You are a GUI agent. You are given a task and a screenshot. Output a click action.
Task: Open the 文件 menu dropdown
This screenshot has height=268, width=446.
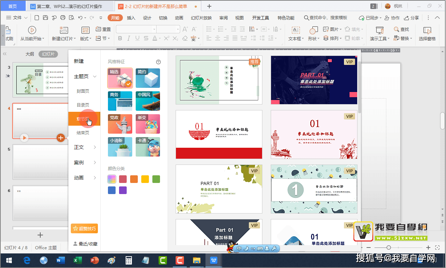tap(17, 18)
